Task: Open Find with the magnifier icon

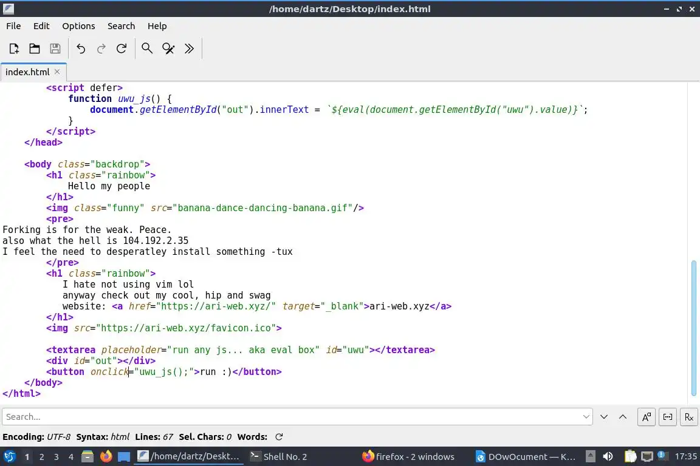Action: 147,48
